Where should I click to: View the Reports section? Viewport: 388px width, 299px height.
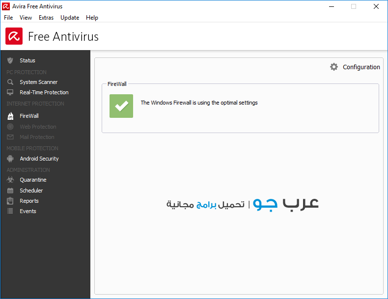tap(29, 201)
